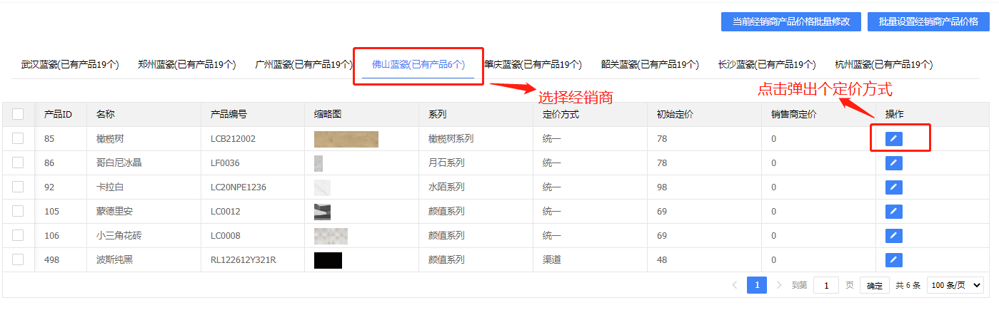This screenshot has width=999, height=325.
Task: Click product code LC0008
Action: point(226,236)
